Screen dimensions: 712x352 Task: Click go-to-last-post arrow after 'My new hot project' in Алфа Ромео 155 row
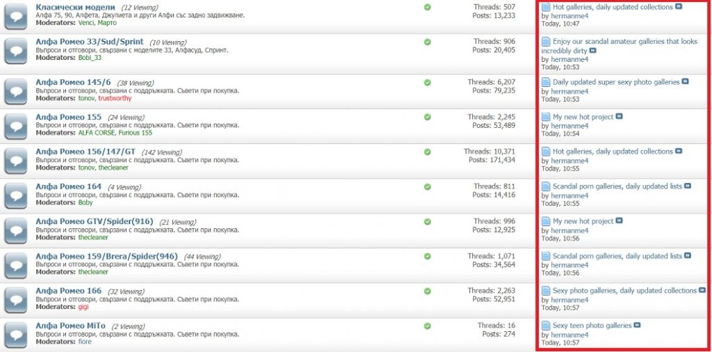(619, 116)
